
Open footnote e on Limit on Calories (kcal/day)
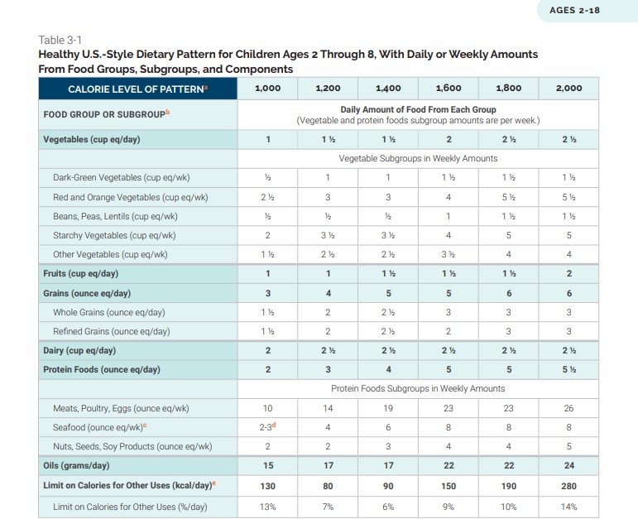point(213,483)
